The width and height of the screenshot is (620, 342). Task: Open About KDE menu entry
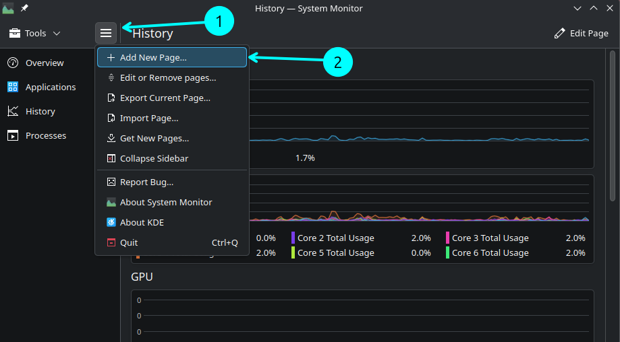point(172,222)
